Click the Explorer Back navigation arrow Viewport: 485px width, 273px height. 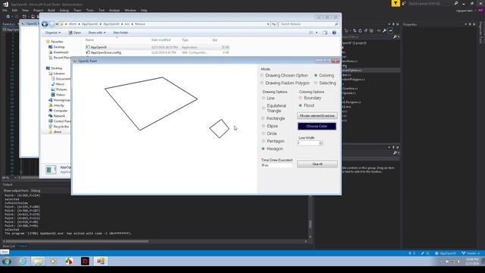point(45,24)
